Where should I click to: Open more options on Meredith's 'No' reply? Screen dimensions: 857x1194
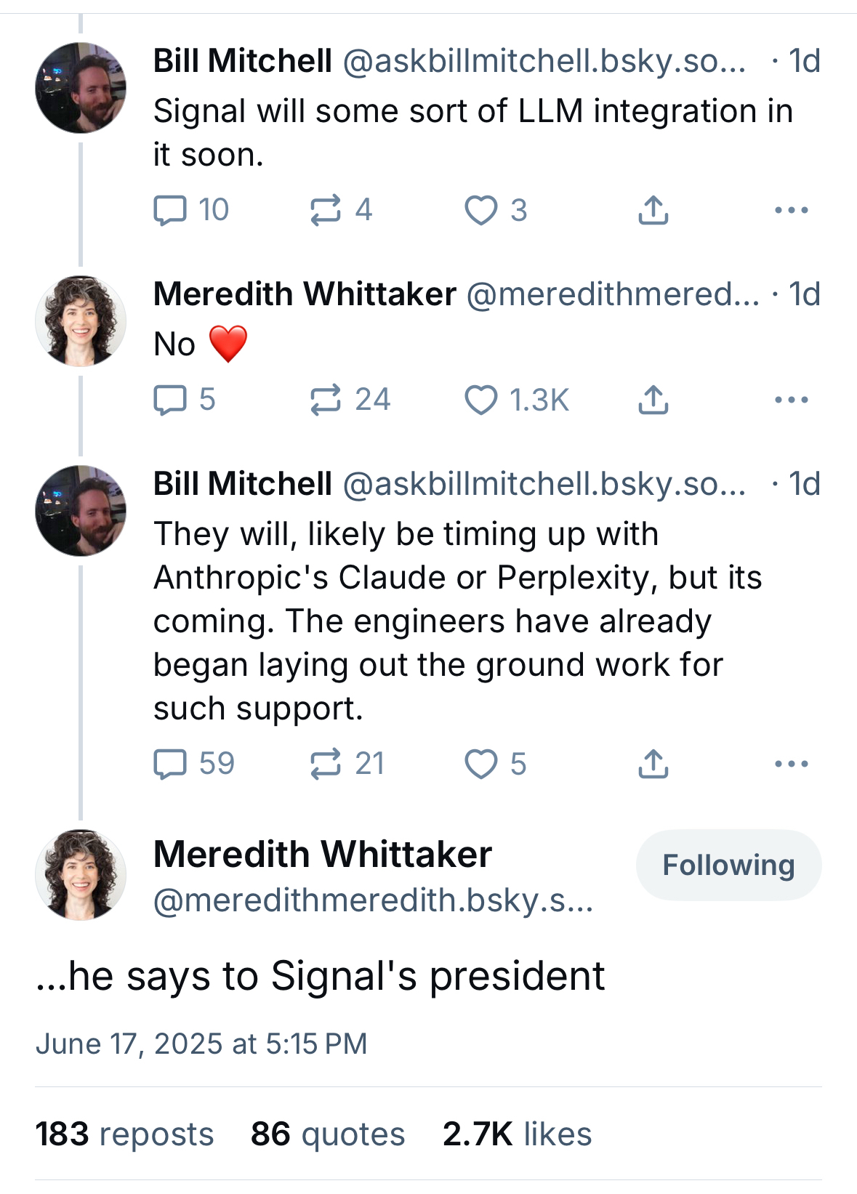coord(791,400)
